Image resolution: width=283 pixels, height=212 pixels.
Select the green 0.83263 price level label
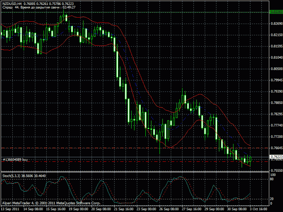276,12
